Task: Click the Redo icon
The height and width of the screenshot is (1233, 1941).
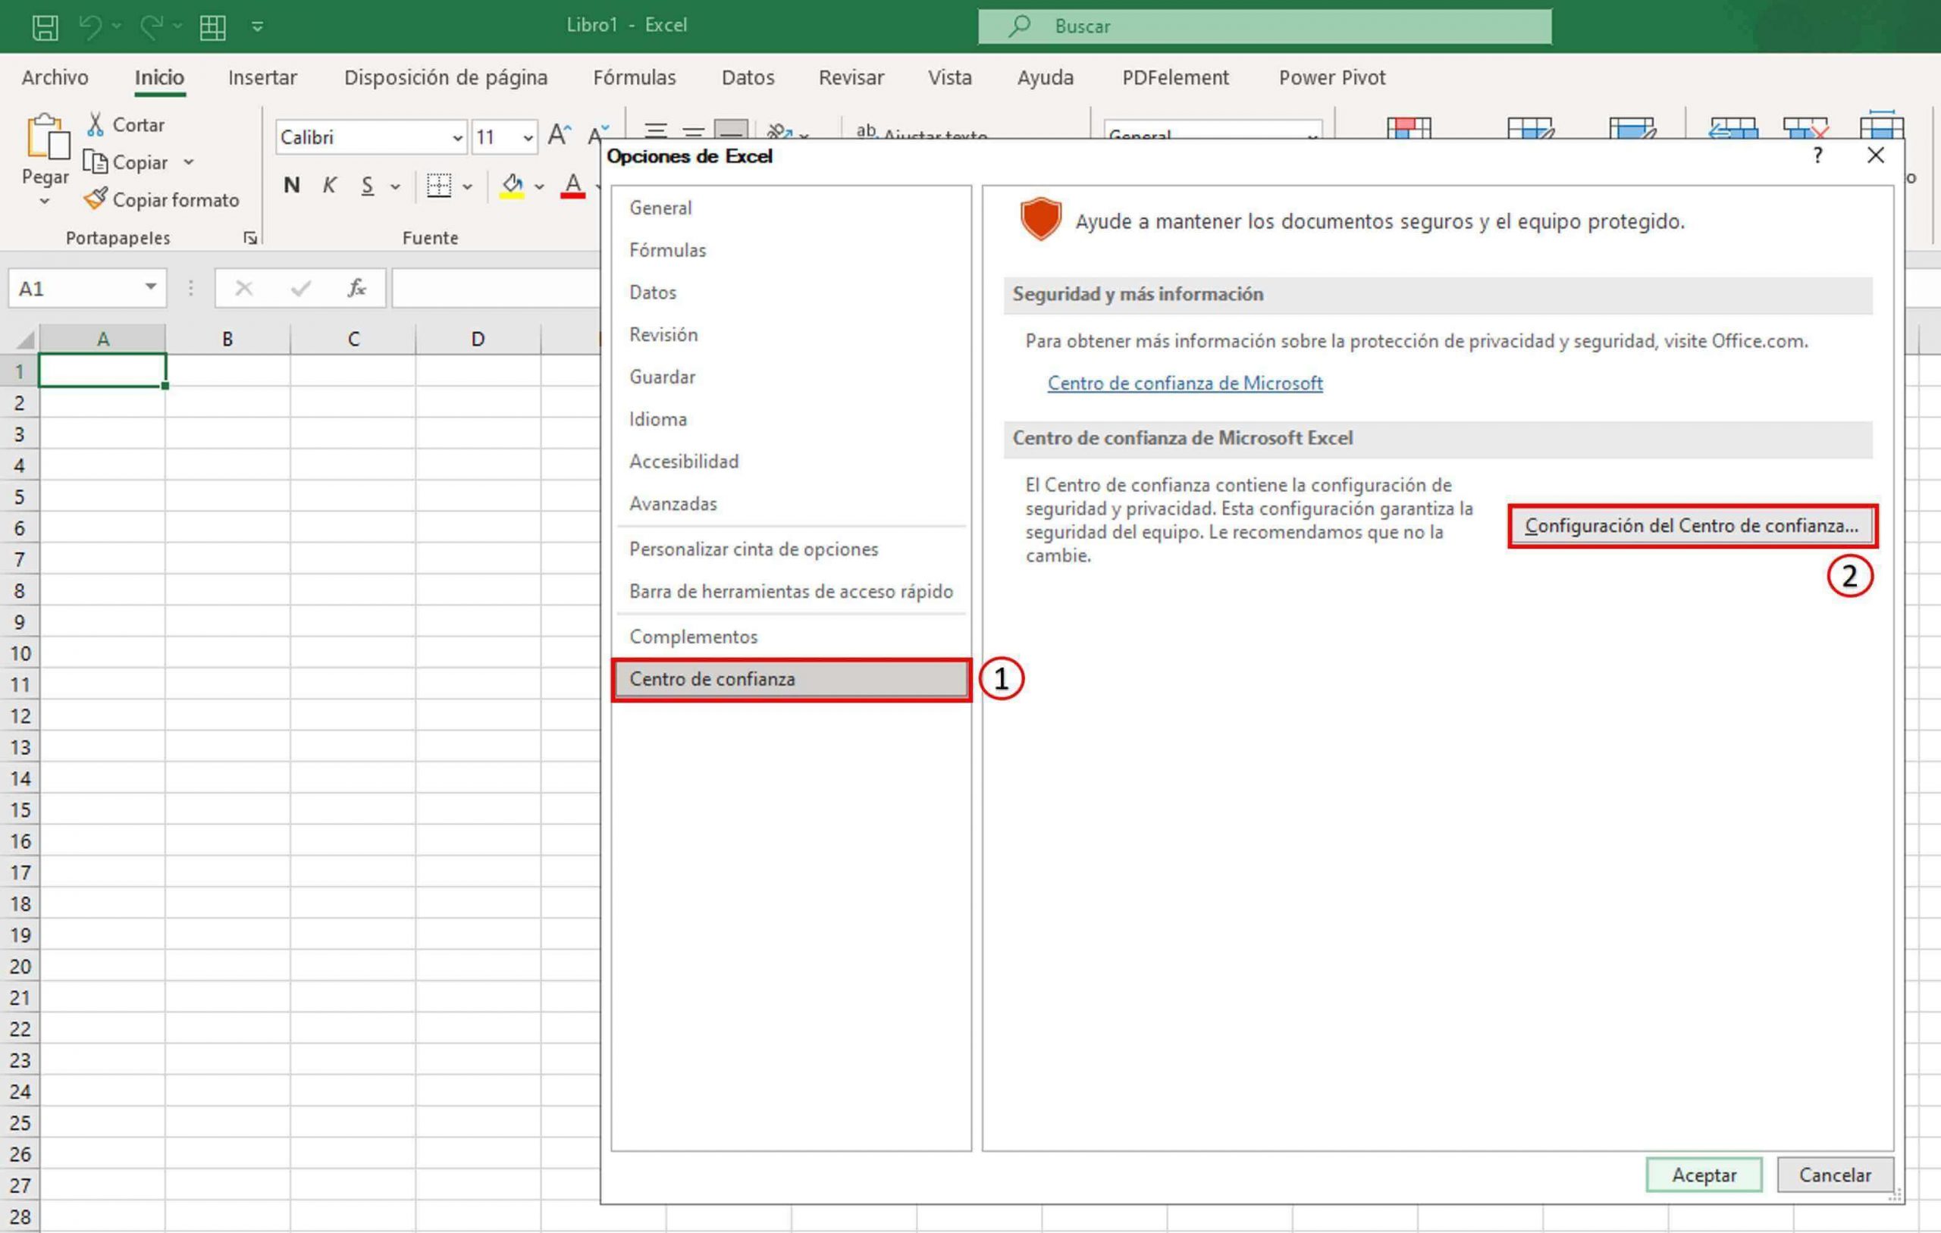Action: tap(153, 26)
